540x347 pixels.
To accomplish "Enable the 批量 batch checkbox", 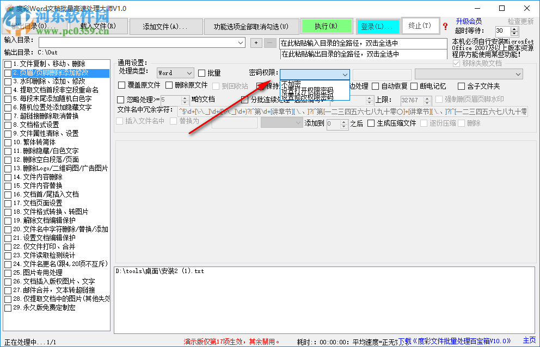I will tap(202, 72).
